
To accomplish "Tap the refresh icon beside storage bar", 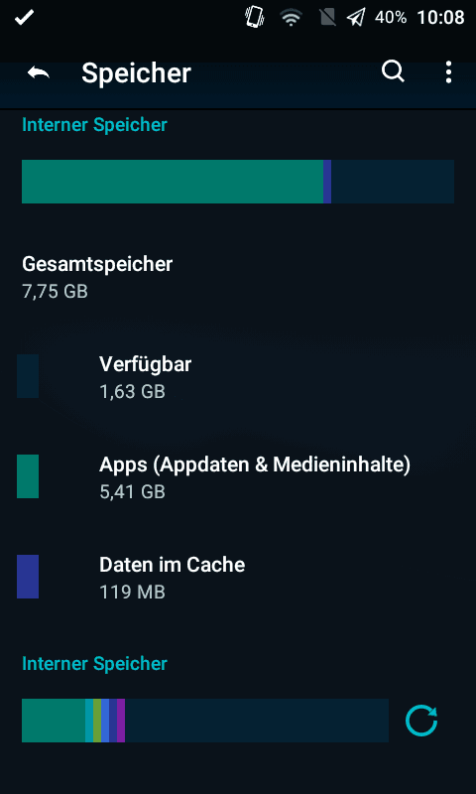I will 421,721.
